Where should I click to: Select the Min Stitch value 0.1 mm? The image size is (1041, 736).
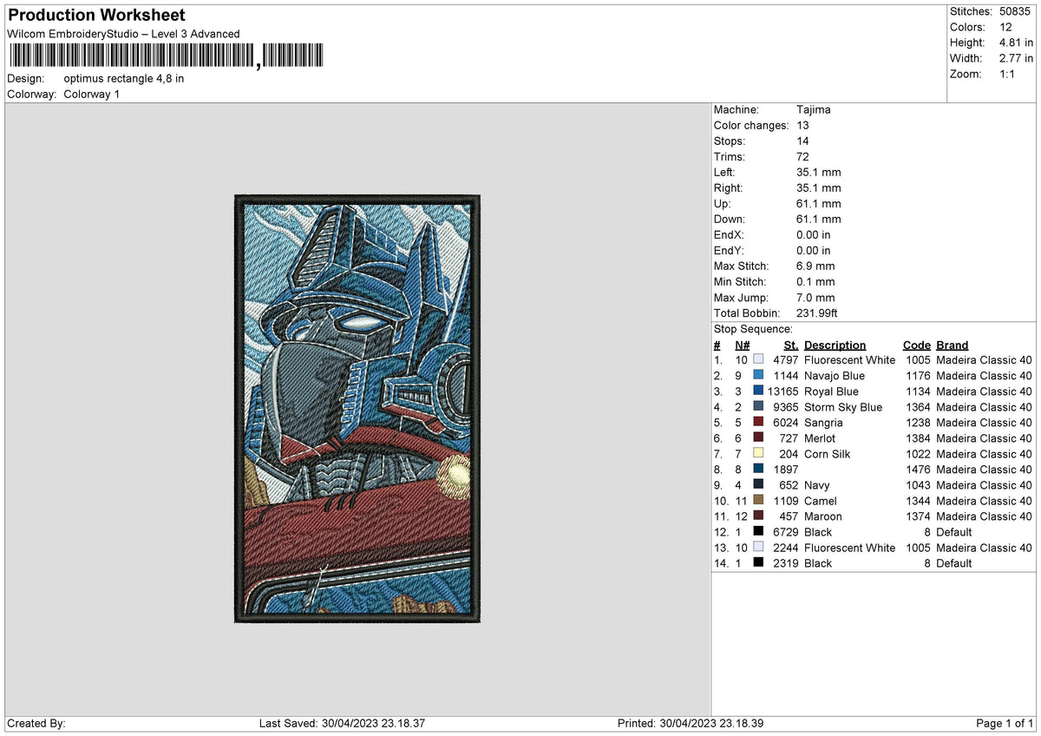pos(815,281)
